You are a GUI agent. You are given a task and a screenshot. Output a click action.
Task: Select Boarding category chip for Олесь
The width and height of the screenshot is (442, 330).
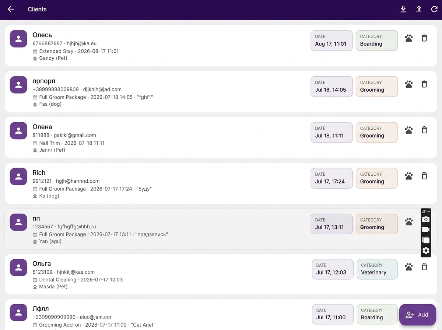pos(377,41)
